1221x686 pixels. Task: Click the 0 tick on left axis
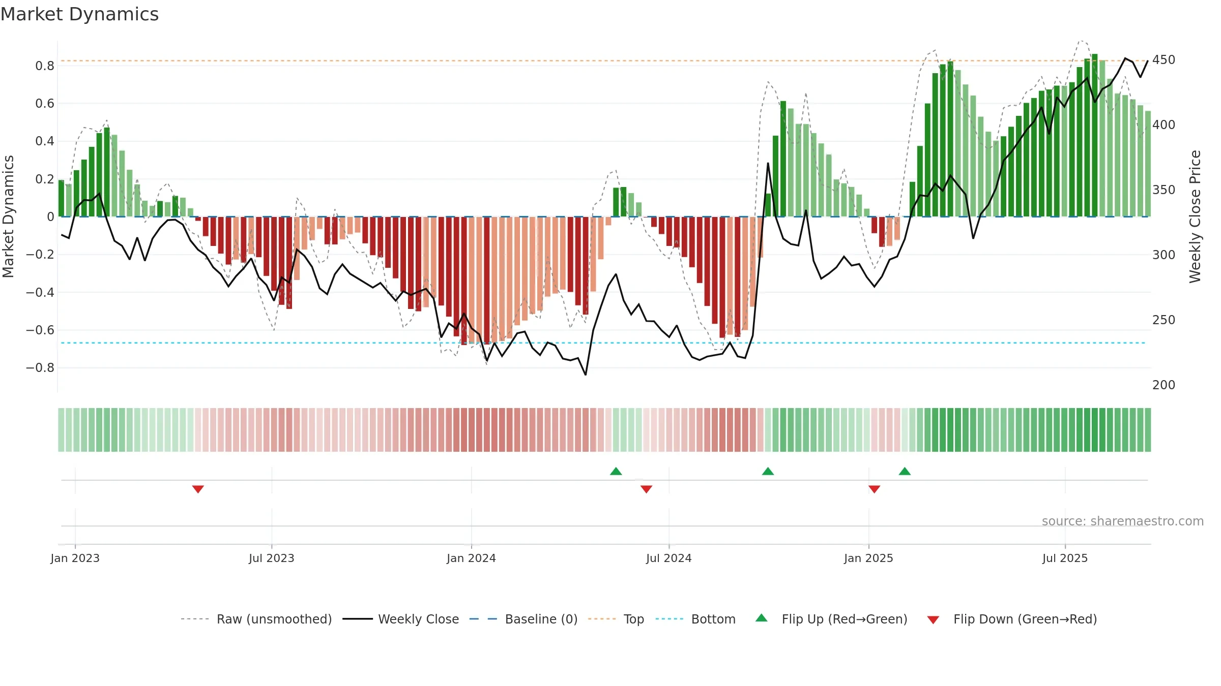(x=50, y=217)
